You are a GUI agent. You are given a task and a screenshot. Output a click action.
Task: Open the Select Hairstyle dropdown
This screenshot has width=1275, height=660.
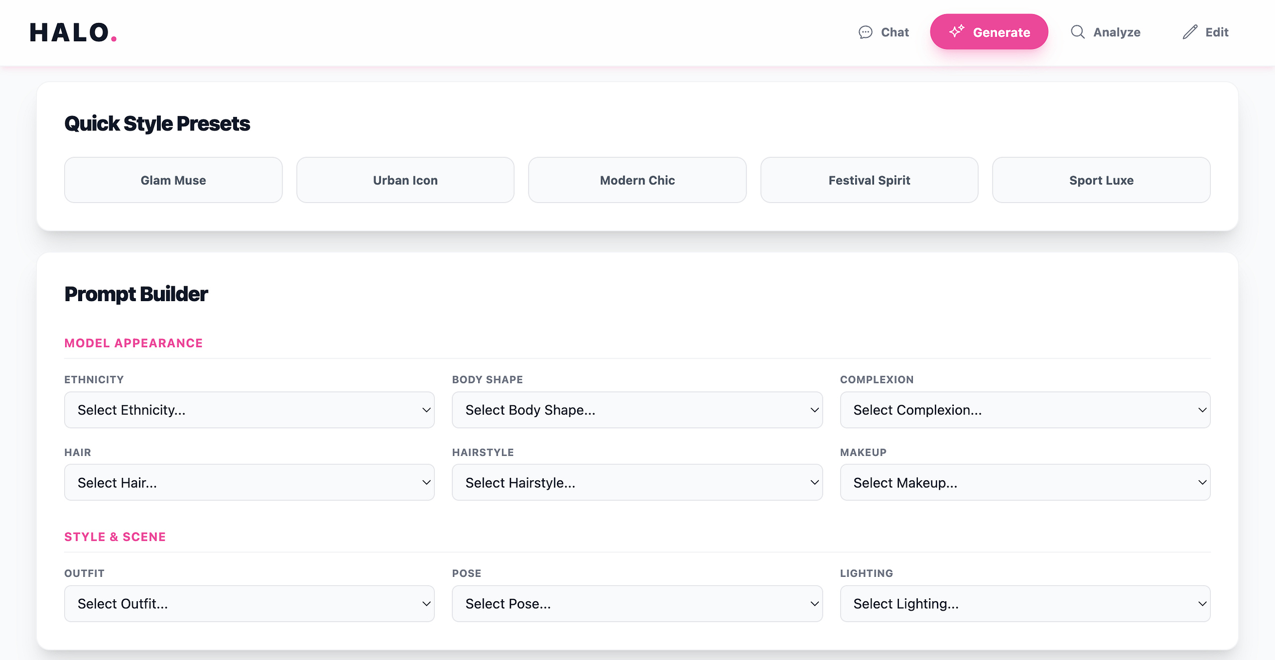[x=637, y=482]
